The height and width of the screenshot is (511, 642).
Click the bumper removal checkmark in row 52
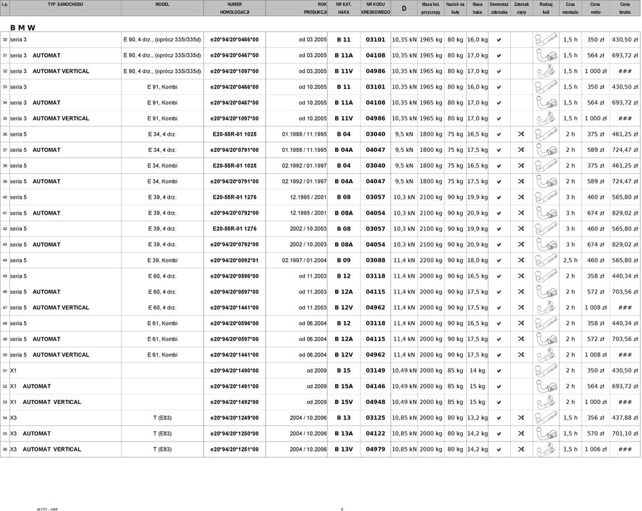pyautogui.click(x=499, y=387)
